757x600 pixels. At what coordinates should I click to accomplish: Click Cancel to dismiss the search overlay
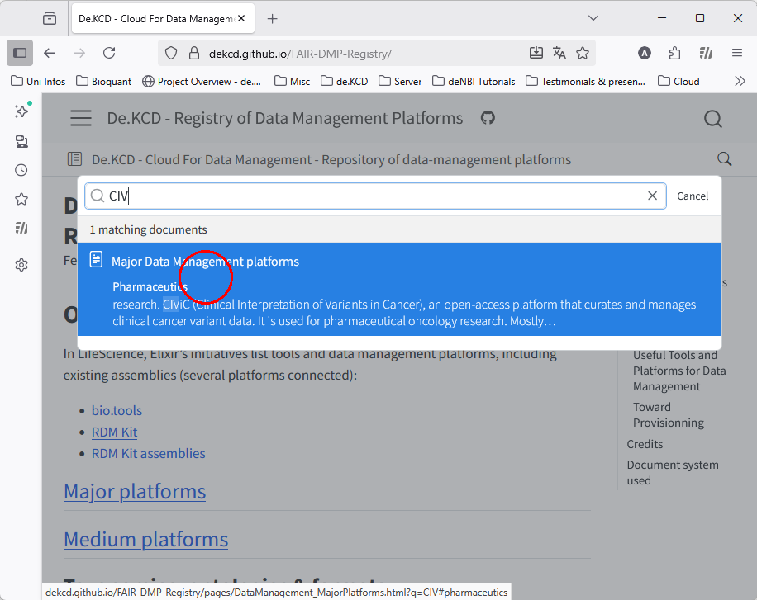coord(693,196)
